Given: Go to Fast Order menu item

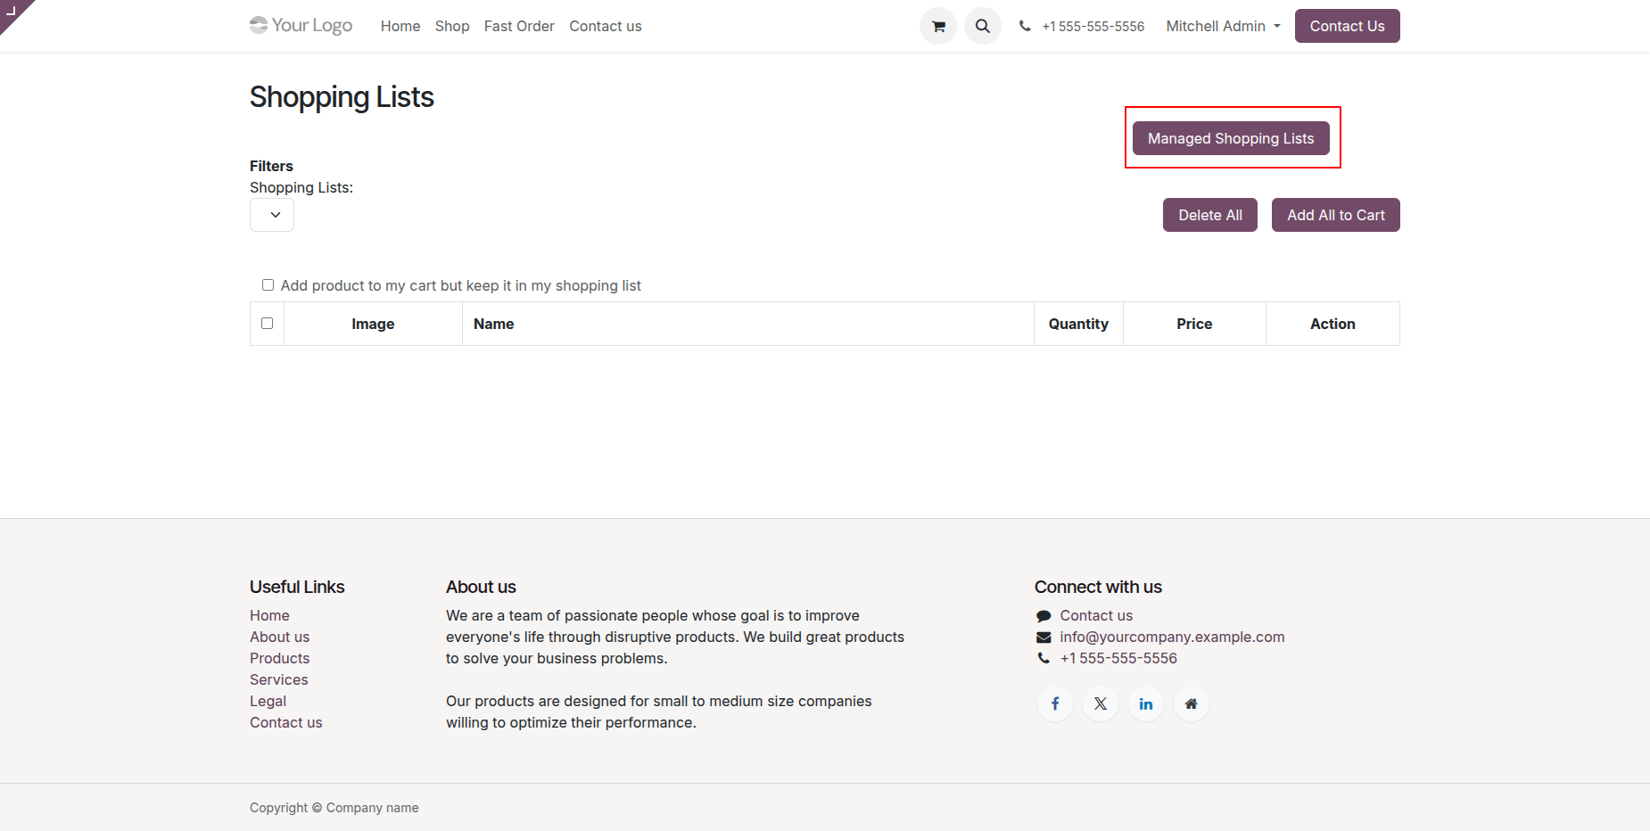Looking at the screenshot, I should coord(519,26).
